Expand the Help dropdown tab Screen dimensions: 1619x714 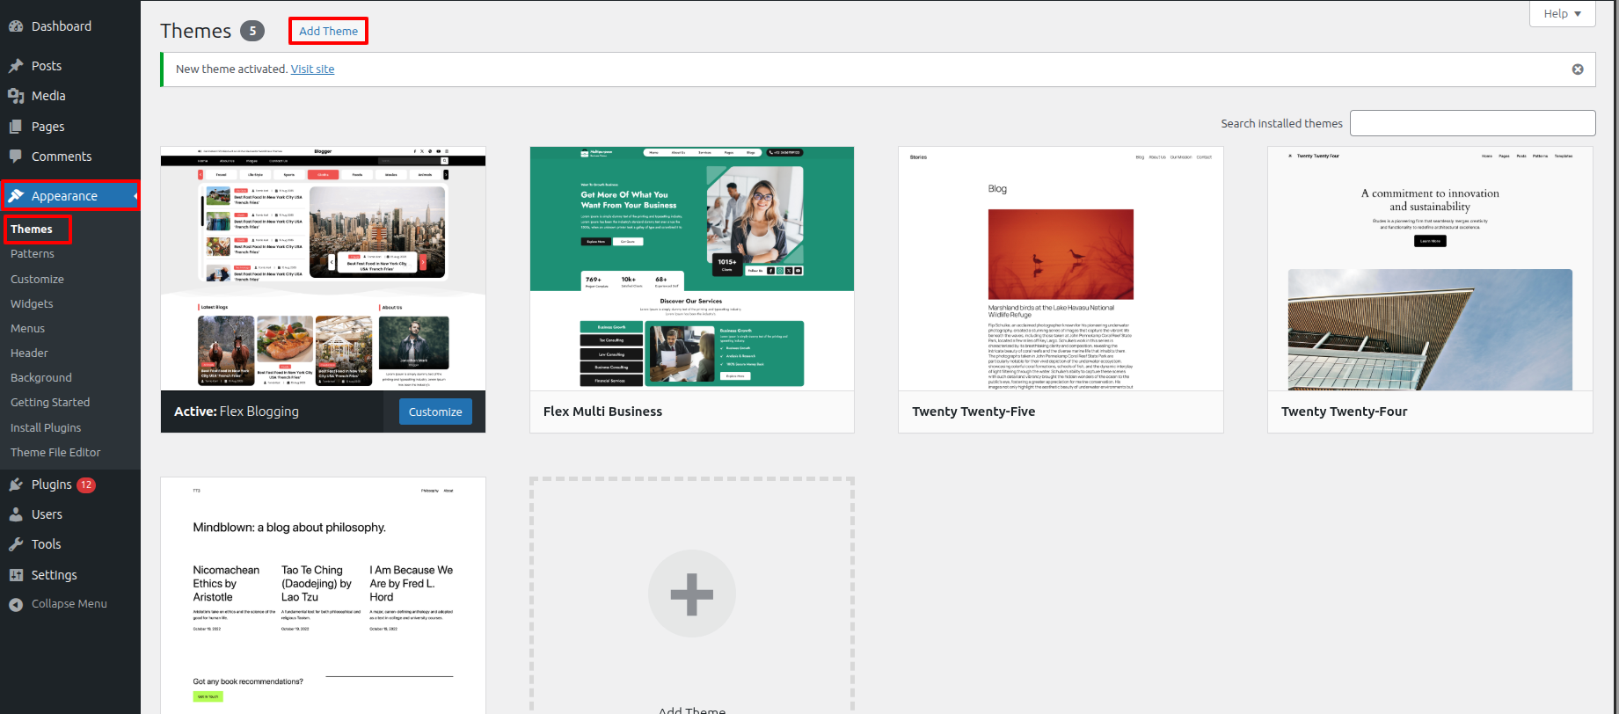pyautogui.click(x=1562, y=14)
